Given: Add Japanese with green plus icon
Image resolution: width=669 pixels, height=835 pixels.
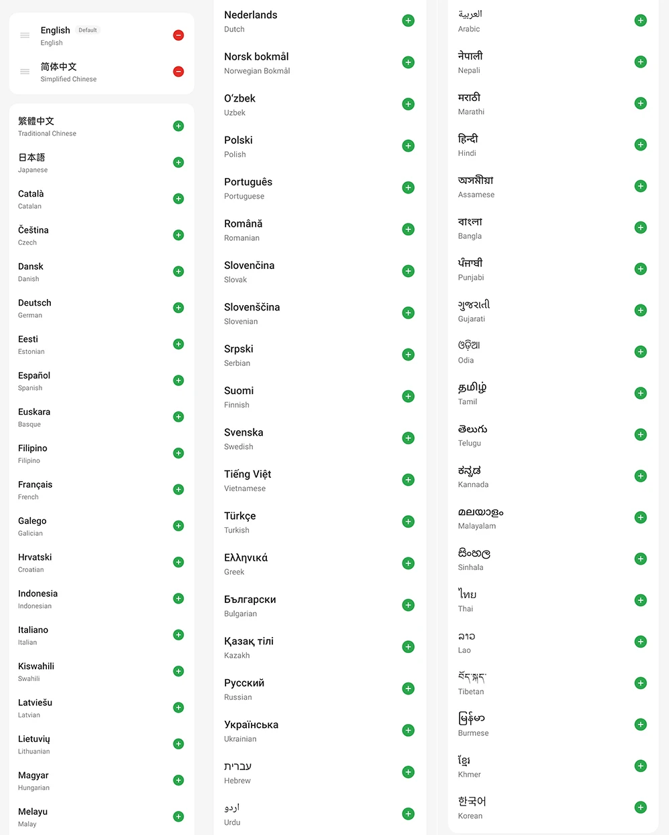Looking at the screenshot, I should tap(179, 163).
